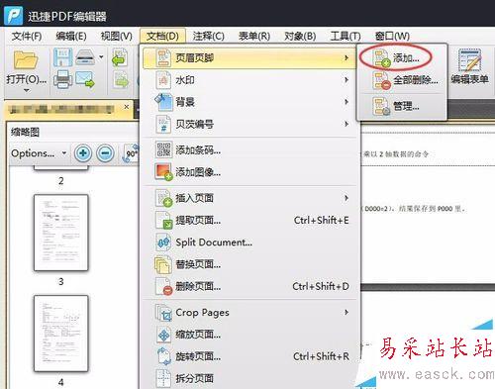Expand the scanner dropdown arrow
This screenshot has width=495, height=389.
(101, 57)
